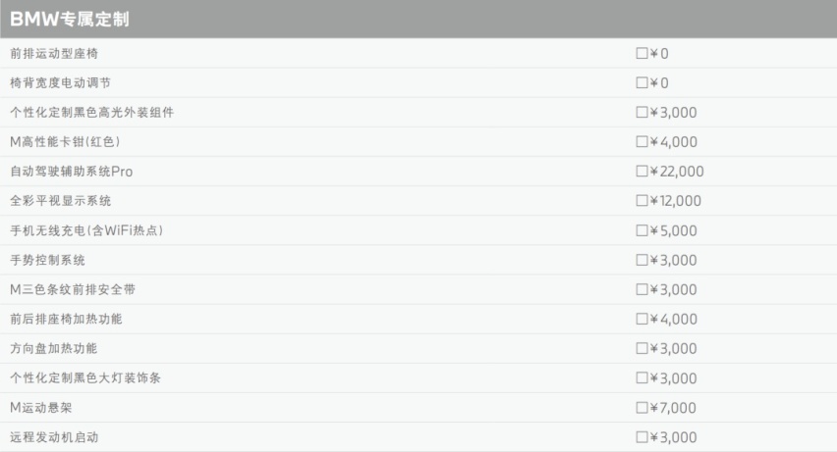The width and height of the screenshot is (837, 452).
Task: Click the 自动驾驶辅助系统Pro row label
Action: tap(72, 172)
